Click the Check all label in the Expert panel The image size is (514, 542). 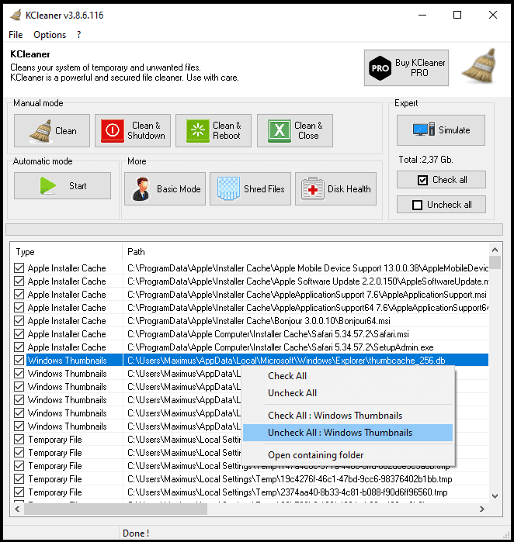[450, 180]
